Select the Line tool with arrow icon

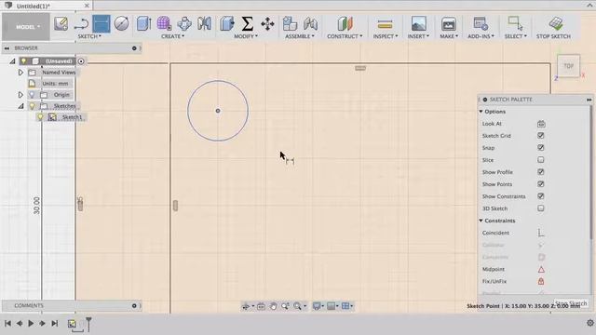click(81, 24)
